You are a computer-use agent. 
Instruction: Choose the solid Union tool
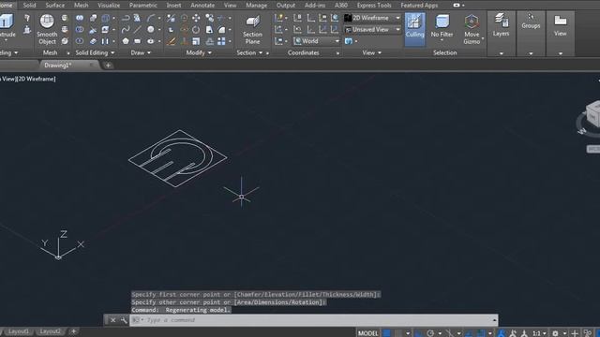(x=80, y=18)
